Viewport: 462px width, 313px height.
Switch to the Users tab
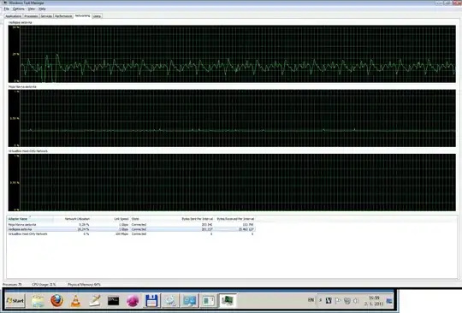[x=97, y=16]
